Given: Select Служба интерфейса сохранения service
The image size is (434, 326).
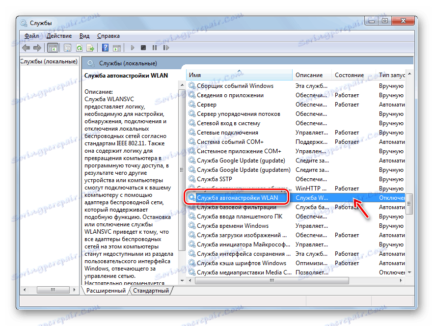Looking at the screenshot, I should coord(296,254).
